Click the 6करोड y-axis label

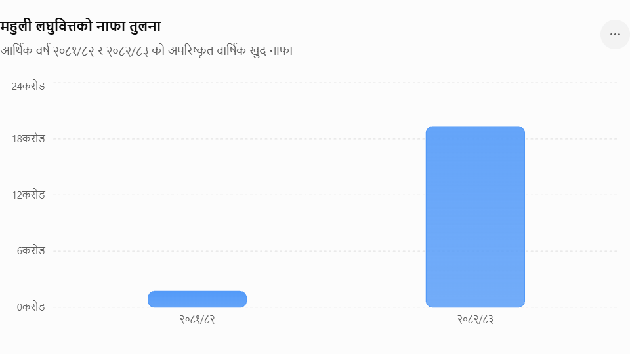pos(31,251)
